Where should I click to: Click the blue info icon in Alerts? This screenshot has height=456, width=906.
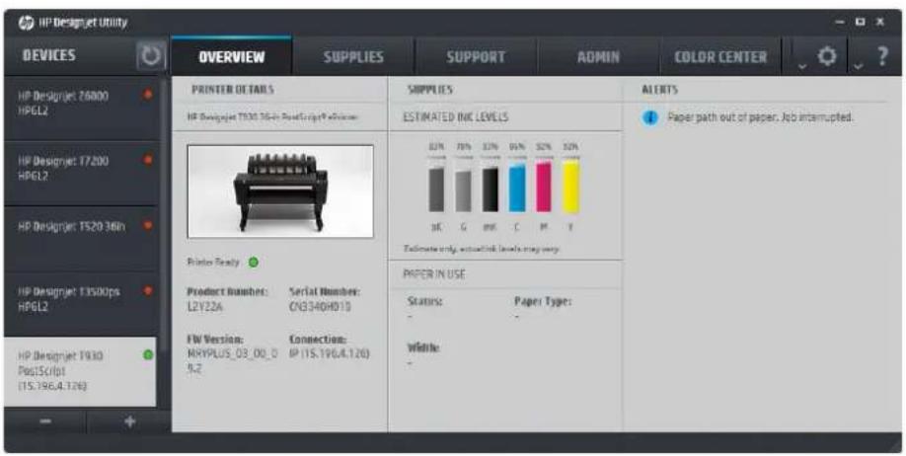click(x=650, y=117)
